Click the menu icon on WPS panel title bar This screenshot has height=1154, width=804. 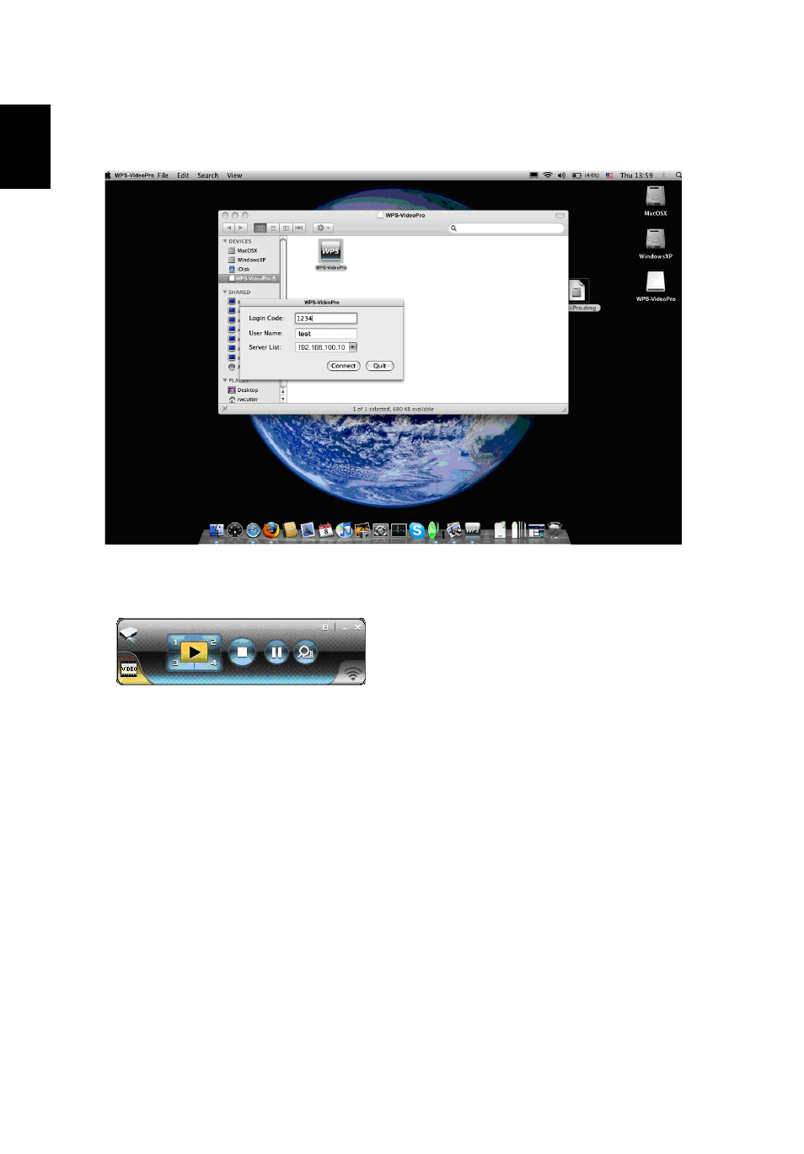[325, 627]
